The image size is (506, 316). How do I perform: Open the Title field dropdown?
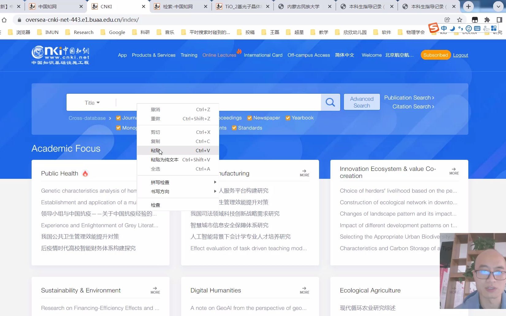tap(92, 103)
